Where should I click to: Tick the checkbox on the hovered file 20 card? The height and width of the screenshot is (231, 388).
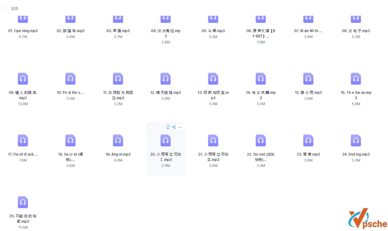pos(150,127)
